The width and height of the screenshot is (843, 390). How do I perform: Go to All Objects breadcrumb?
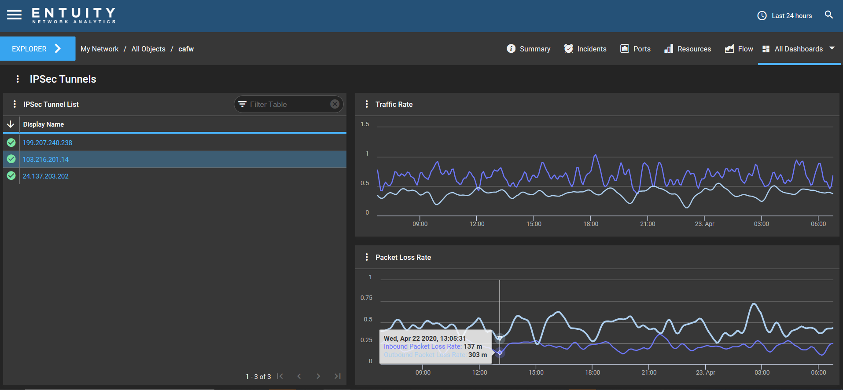point(148,49)
